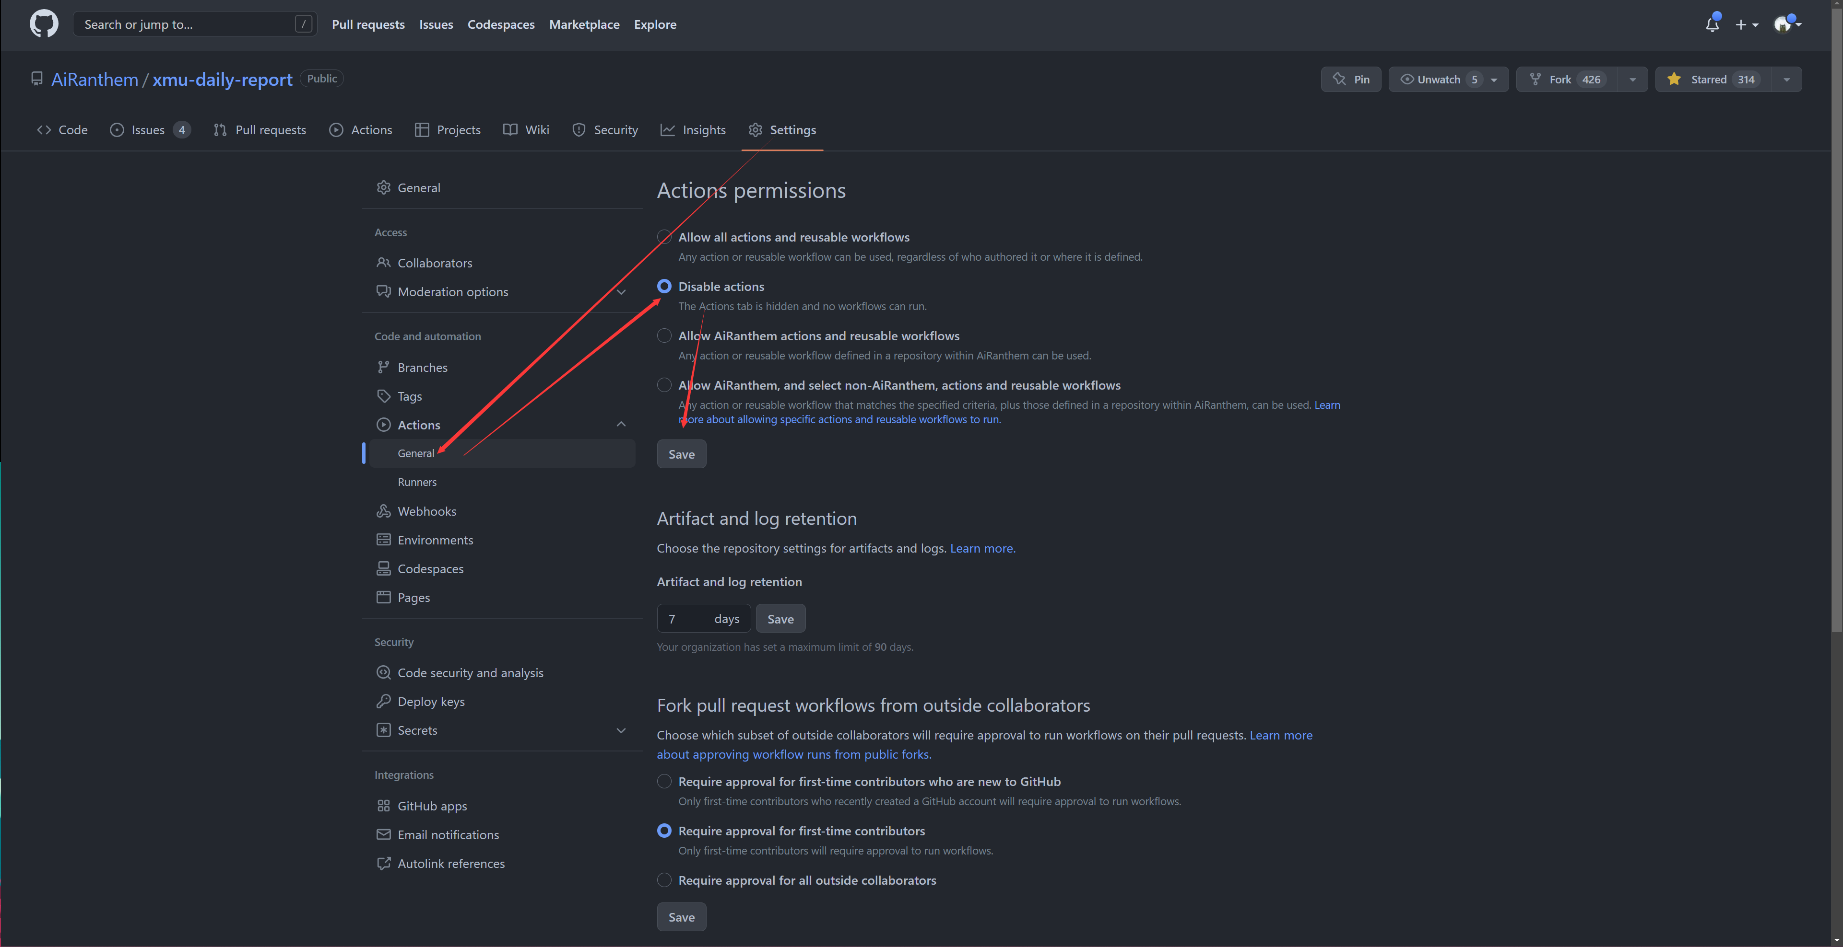Open the Pages settings item
The width and height of the screenshot is (1843, 947).
coord(413,598)
